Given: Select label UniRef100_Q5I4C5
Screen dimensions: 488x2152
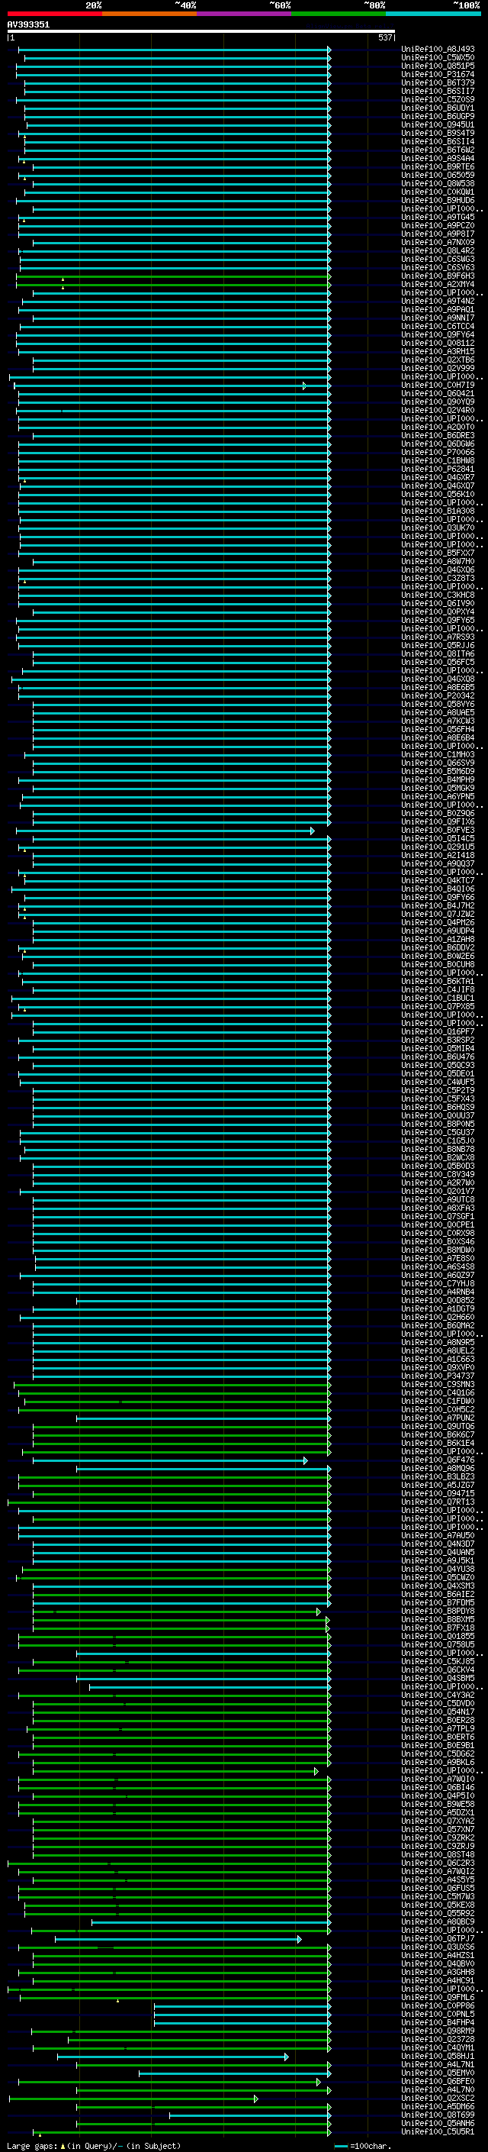Looking at the screenshot, I should click(438, 839).
